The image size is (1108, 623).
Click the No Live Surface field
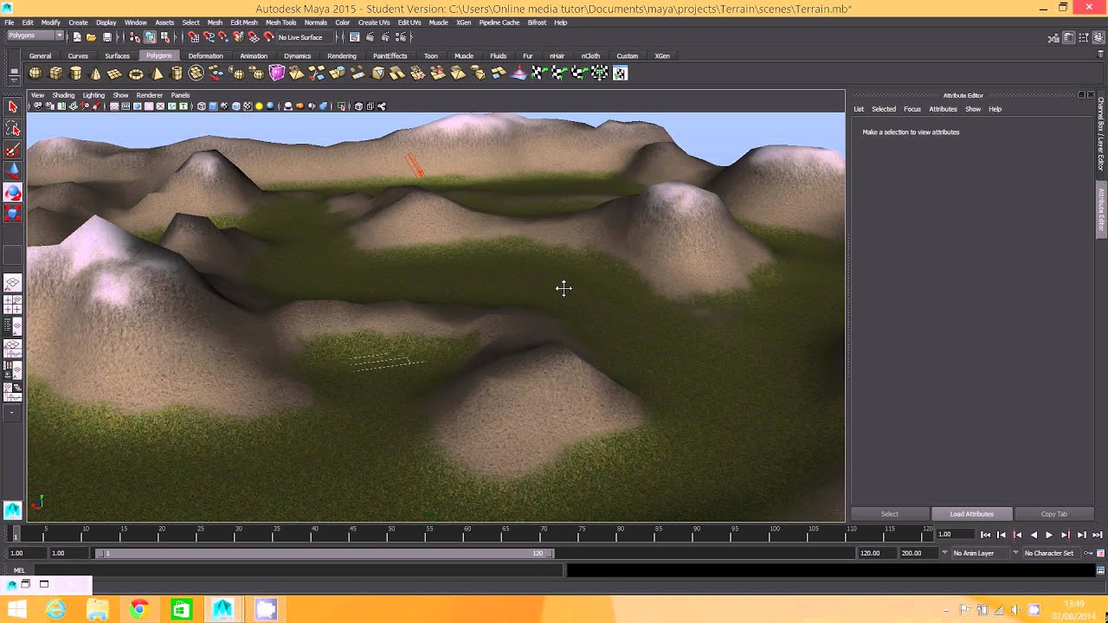point(306,37)
